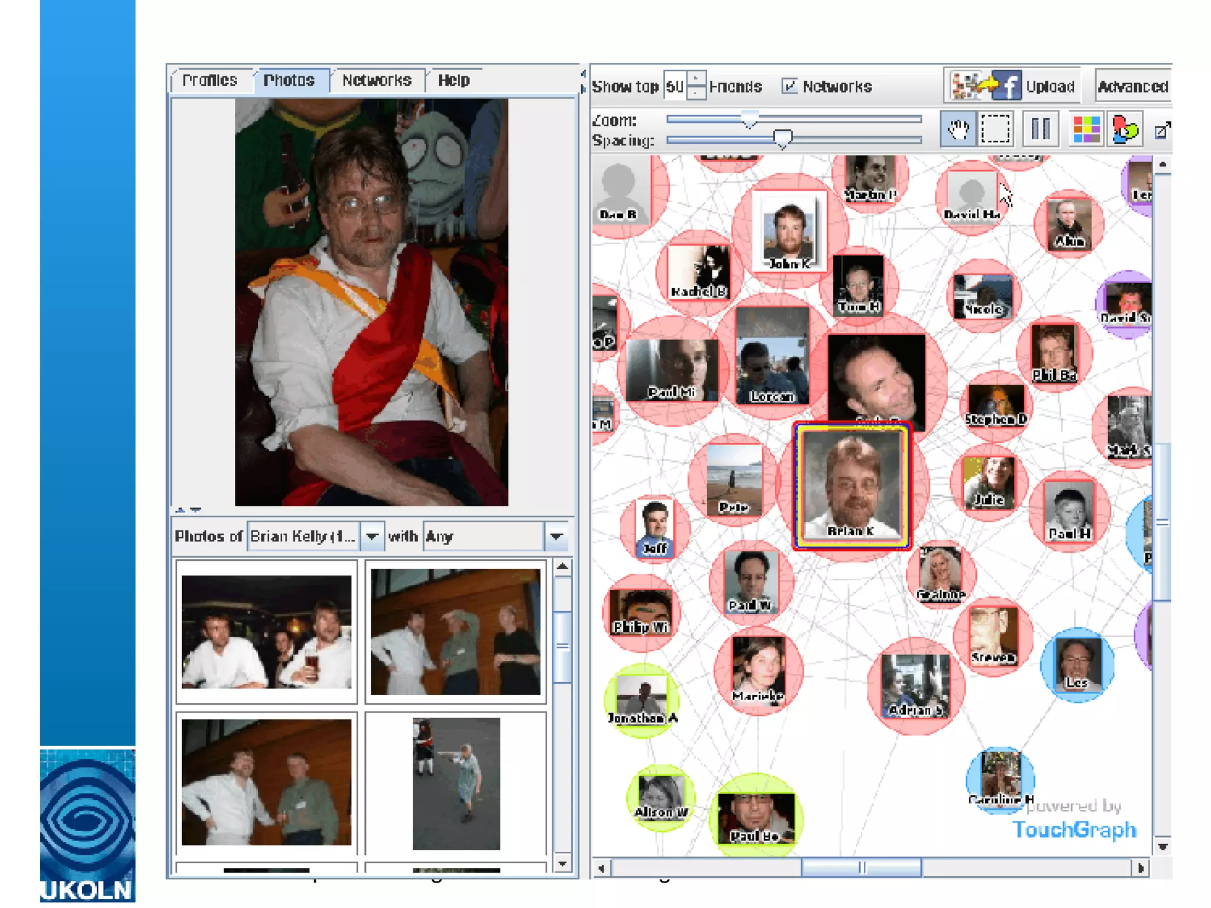The width and height of the screenshot is (1211, 908).
Task: Select the dashed rectangle selection tool
Action: pyautogui.click(x=996, y=129)
